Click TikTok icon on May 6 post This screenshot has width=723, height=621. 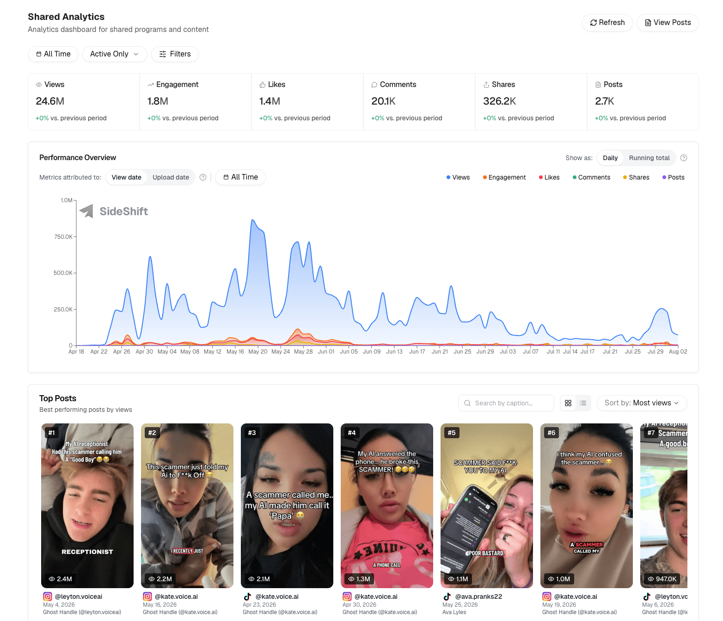click(x=647, y=596)
